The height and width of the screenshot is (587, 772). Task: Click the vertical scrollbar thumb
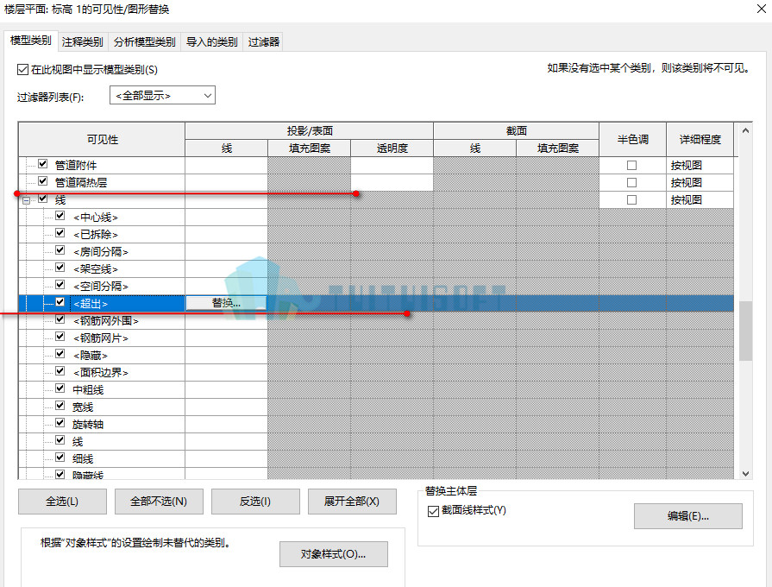[x=745, y=331]
